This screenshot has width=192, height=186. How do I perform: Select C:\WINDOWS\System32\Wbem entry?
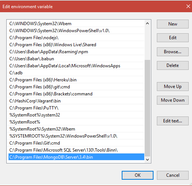(76, 24)
